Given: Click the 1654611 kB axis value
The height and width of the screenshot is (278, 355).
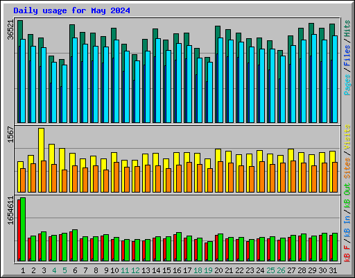Looking at the screenshot, I should 10,211.
